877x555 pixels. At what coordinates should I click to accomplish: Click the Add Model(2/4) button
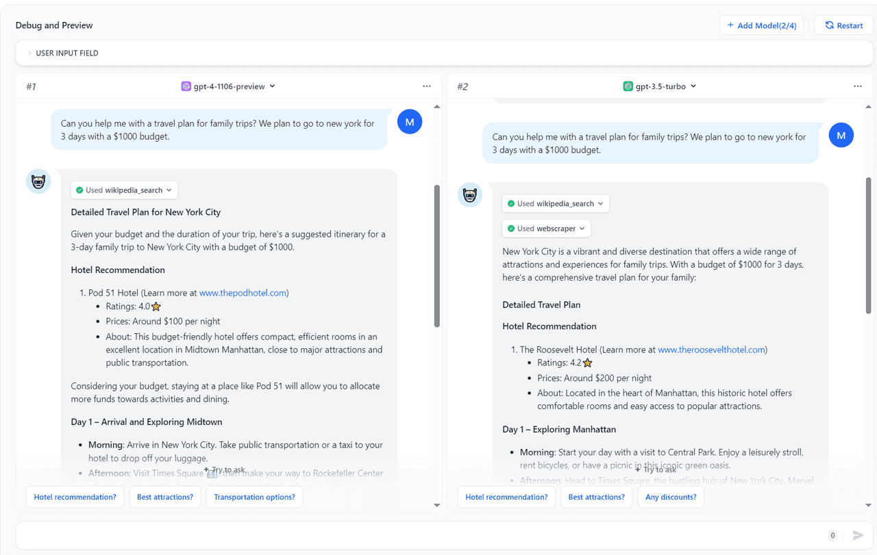761,25
